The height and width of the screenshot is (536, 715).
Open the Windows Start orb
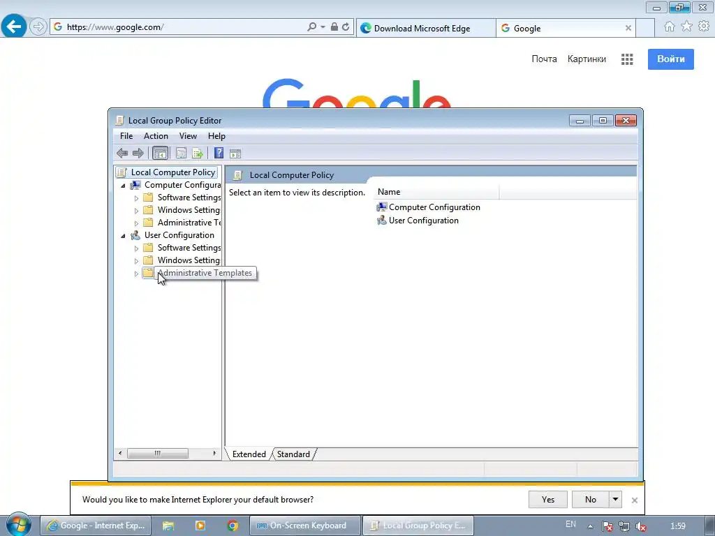[x=17, y=524]
